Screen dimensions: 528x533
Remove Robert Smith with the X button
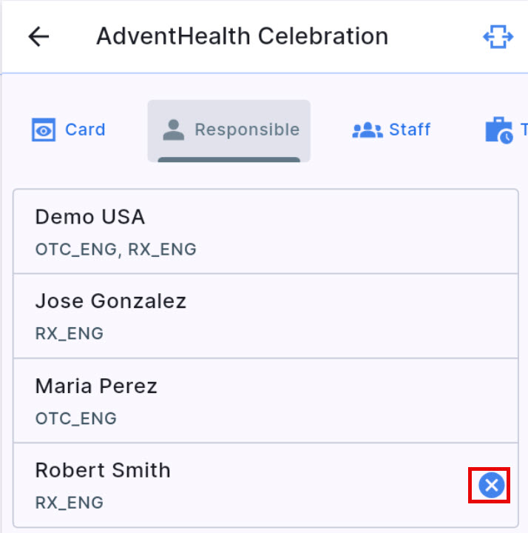491,486
